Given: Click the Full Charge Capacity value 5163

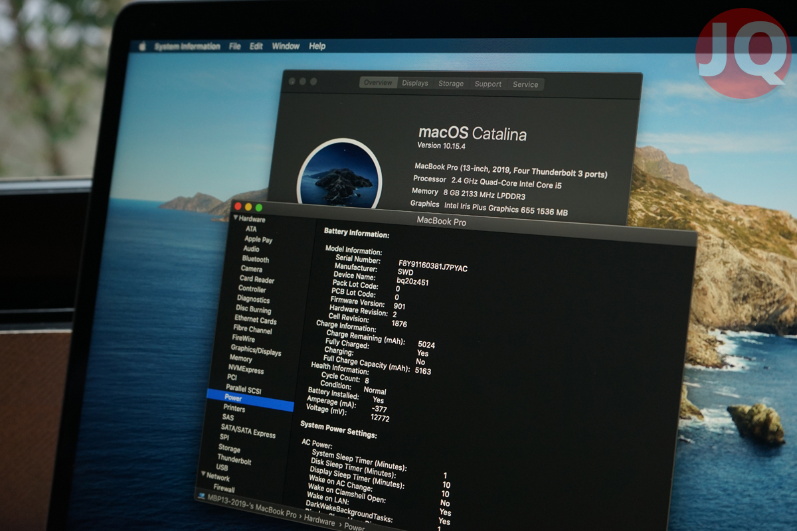Looking at the screenshot, I should pyautogui.click(x=423, y=371).
